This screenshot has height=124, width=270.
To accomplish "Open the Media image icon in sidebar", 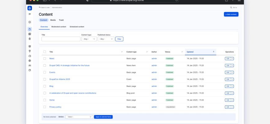I will (30, 34).
